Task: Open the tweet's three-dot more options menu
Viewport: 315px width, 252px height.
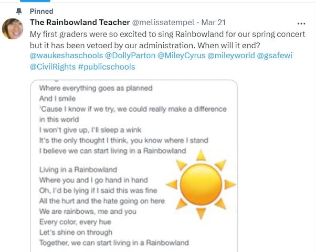Action: [x=301, y=24]
